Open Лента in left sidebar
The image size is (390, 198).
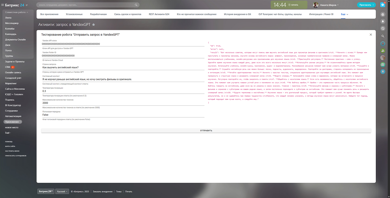8,18
